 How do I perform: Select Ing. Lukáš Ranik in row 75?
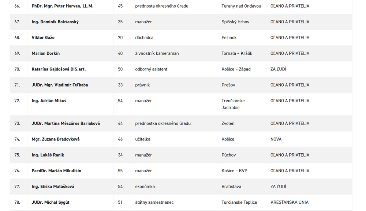pyautogui.click(x=48, y=155)
